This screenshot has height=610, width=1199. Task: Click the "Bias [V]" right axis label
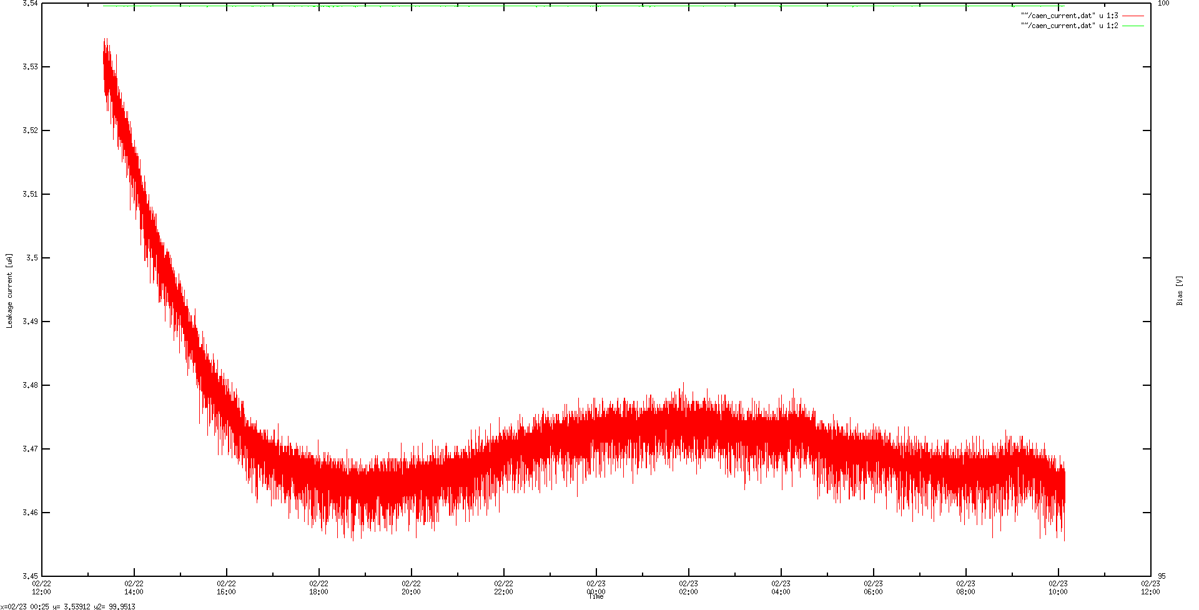(x=1180, y=290)
